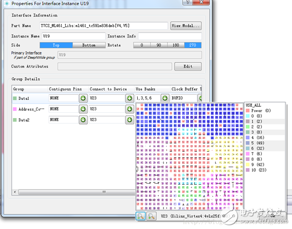Click the left arrow of group table scrollbar
The height and width of the screenshot is (229, 292).
pyautogui.click(x=15, y=192)
